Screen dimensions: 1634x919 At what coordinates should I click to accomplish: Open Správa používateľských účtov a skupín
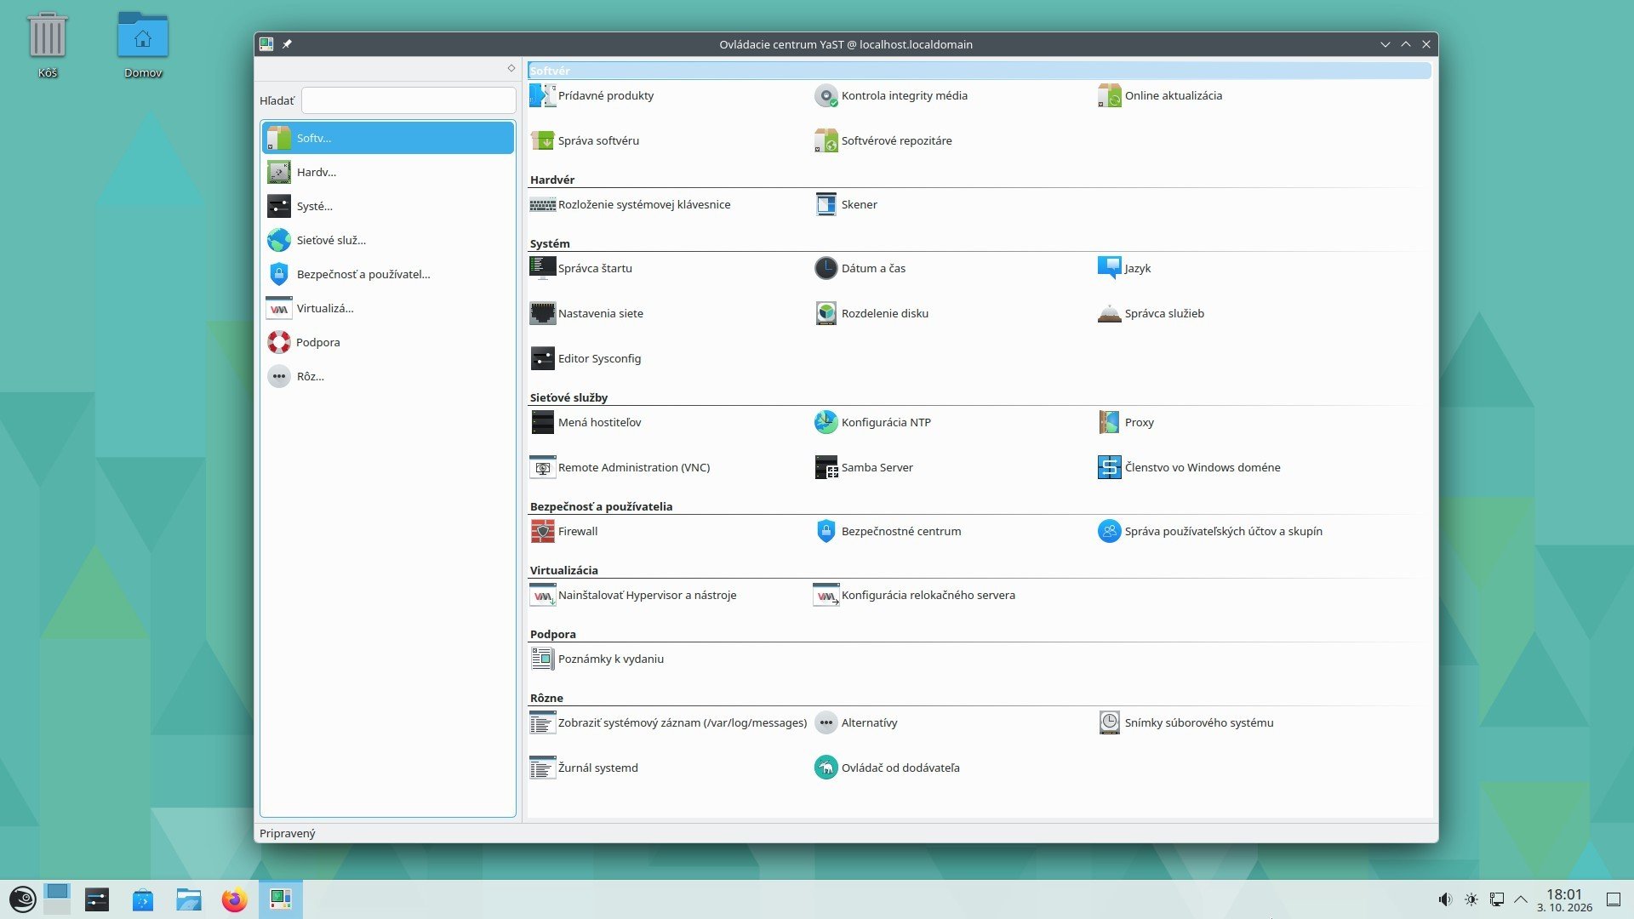pos(1209,531)
